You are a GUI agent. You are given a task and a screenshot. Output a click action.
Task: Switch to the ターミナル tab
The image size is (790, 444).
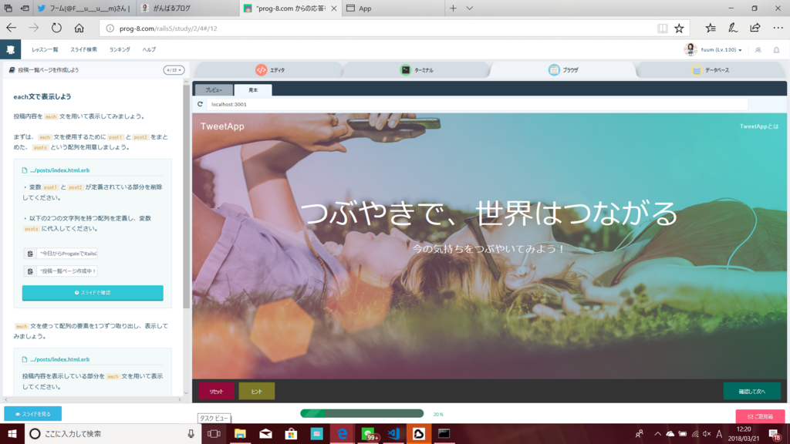tap(417, 70)
